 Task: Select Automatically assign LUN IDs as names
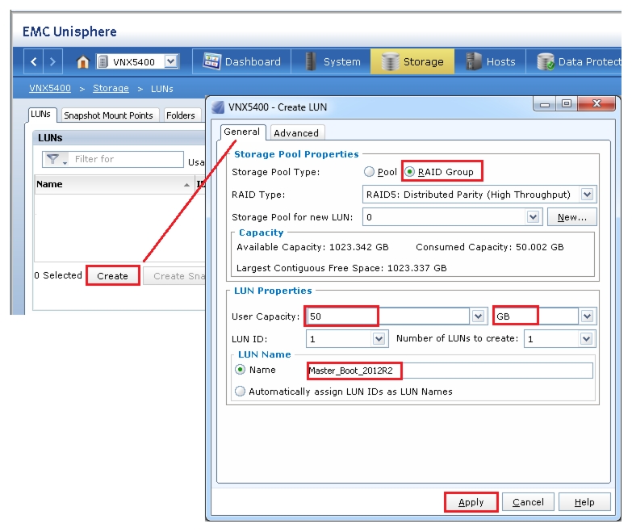click(240, 392)
